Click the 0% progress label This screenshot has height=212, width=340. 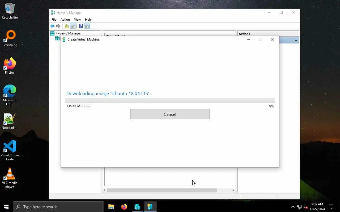click(271, 106)
